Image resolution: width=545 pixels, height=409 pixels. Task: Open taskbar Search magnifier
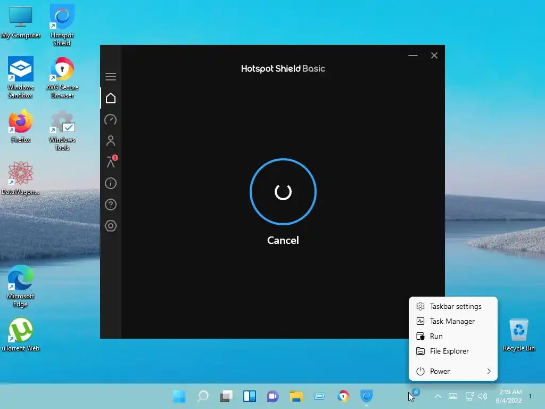[x=203, y=396]
